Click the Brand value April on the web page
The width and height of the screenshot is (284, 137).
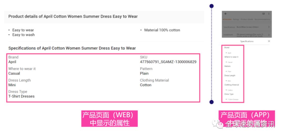coord(12,62)
